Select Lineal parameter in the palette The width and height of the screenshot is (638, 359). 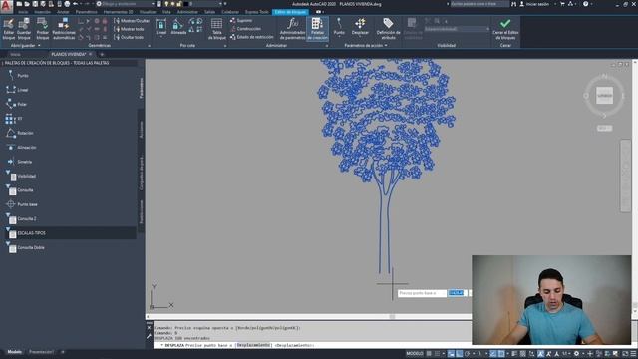click(x=17, y=90)
